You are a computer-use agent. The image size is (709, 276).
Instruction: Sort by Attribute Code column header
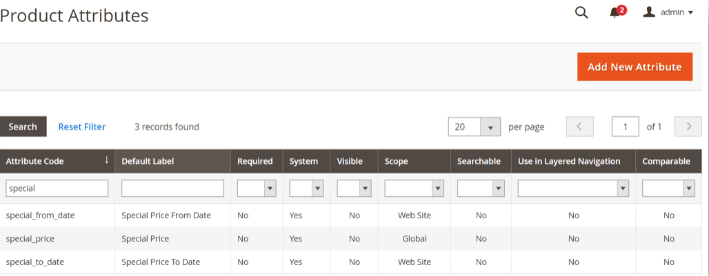click(x=57, y=161)
